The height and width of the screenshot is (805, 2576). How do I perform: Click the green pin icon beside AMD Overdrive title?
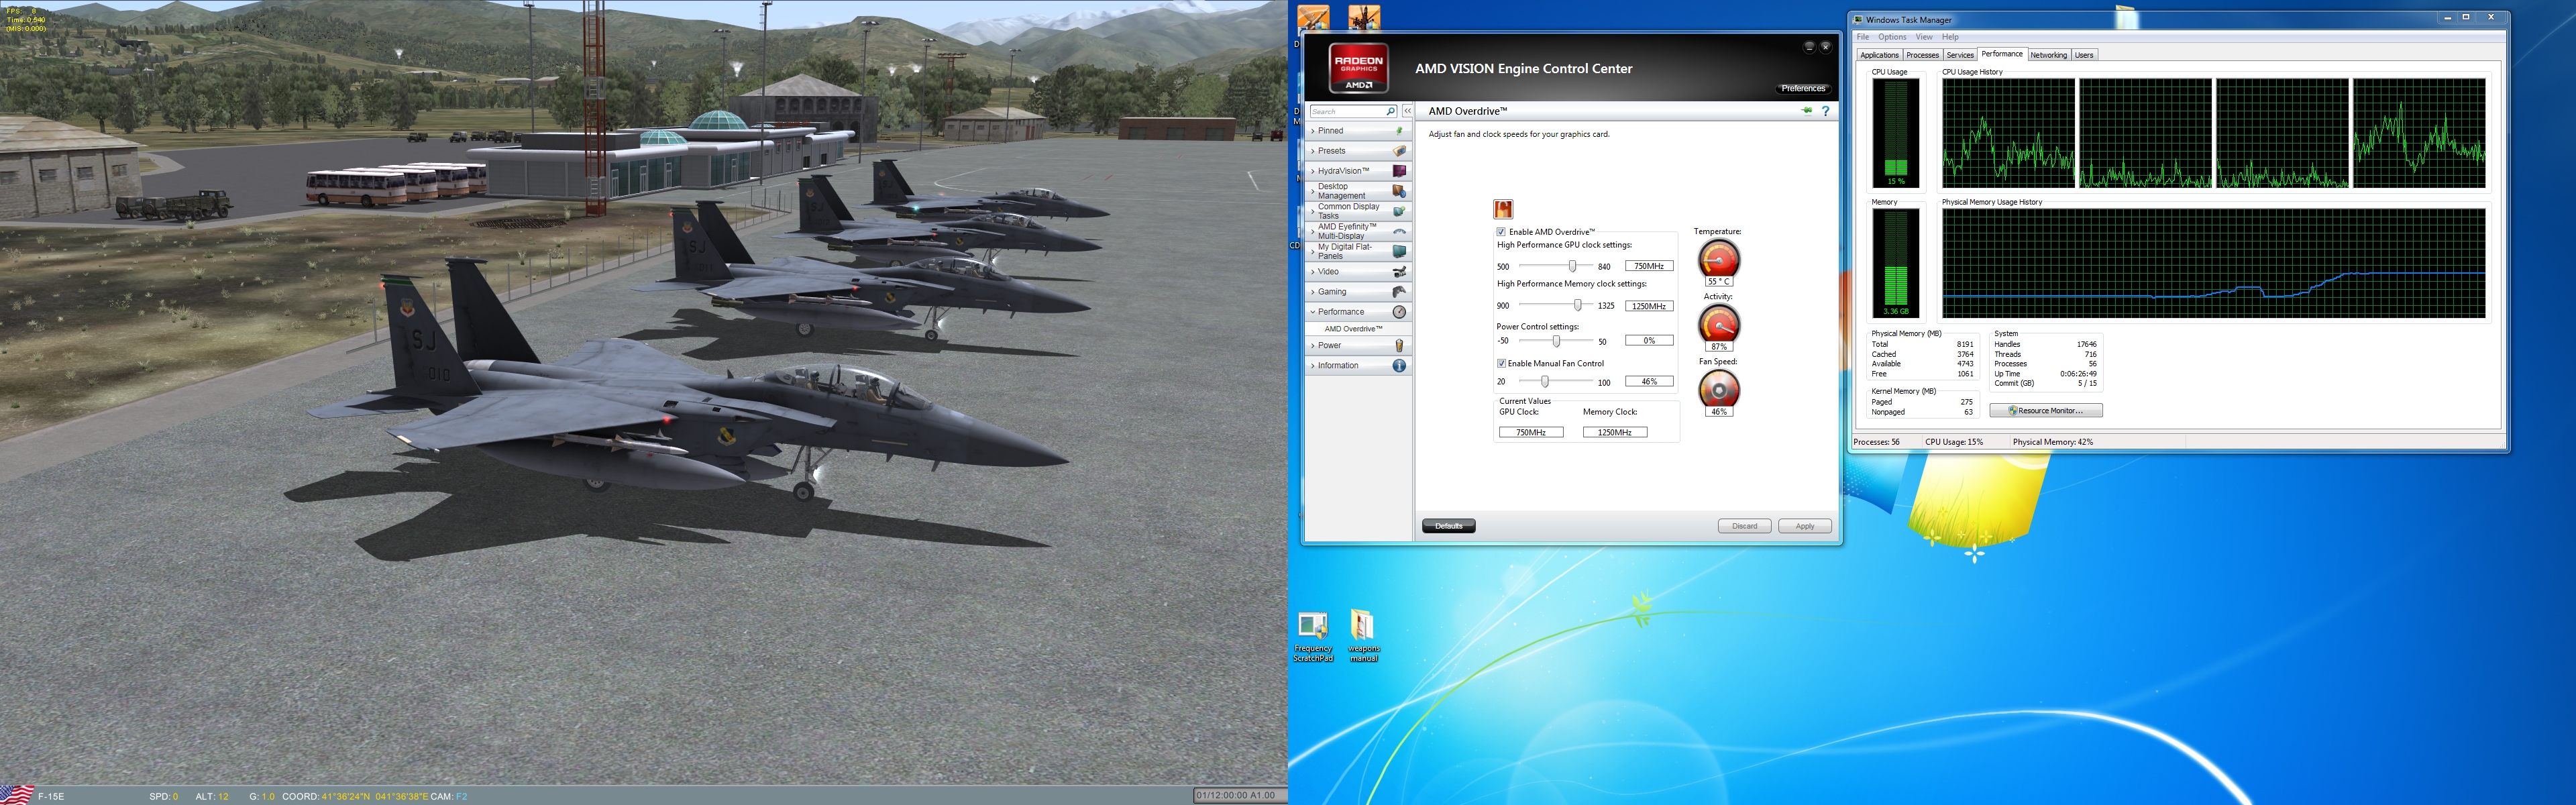[x=1807, y=111]
